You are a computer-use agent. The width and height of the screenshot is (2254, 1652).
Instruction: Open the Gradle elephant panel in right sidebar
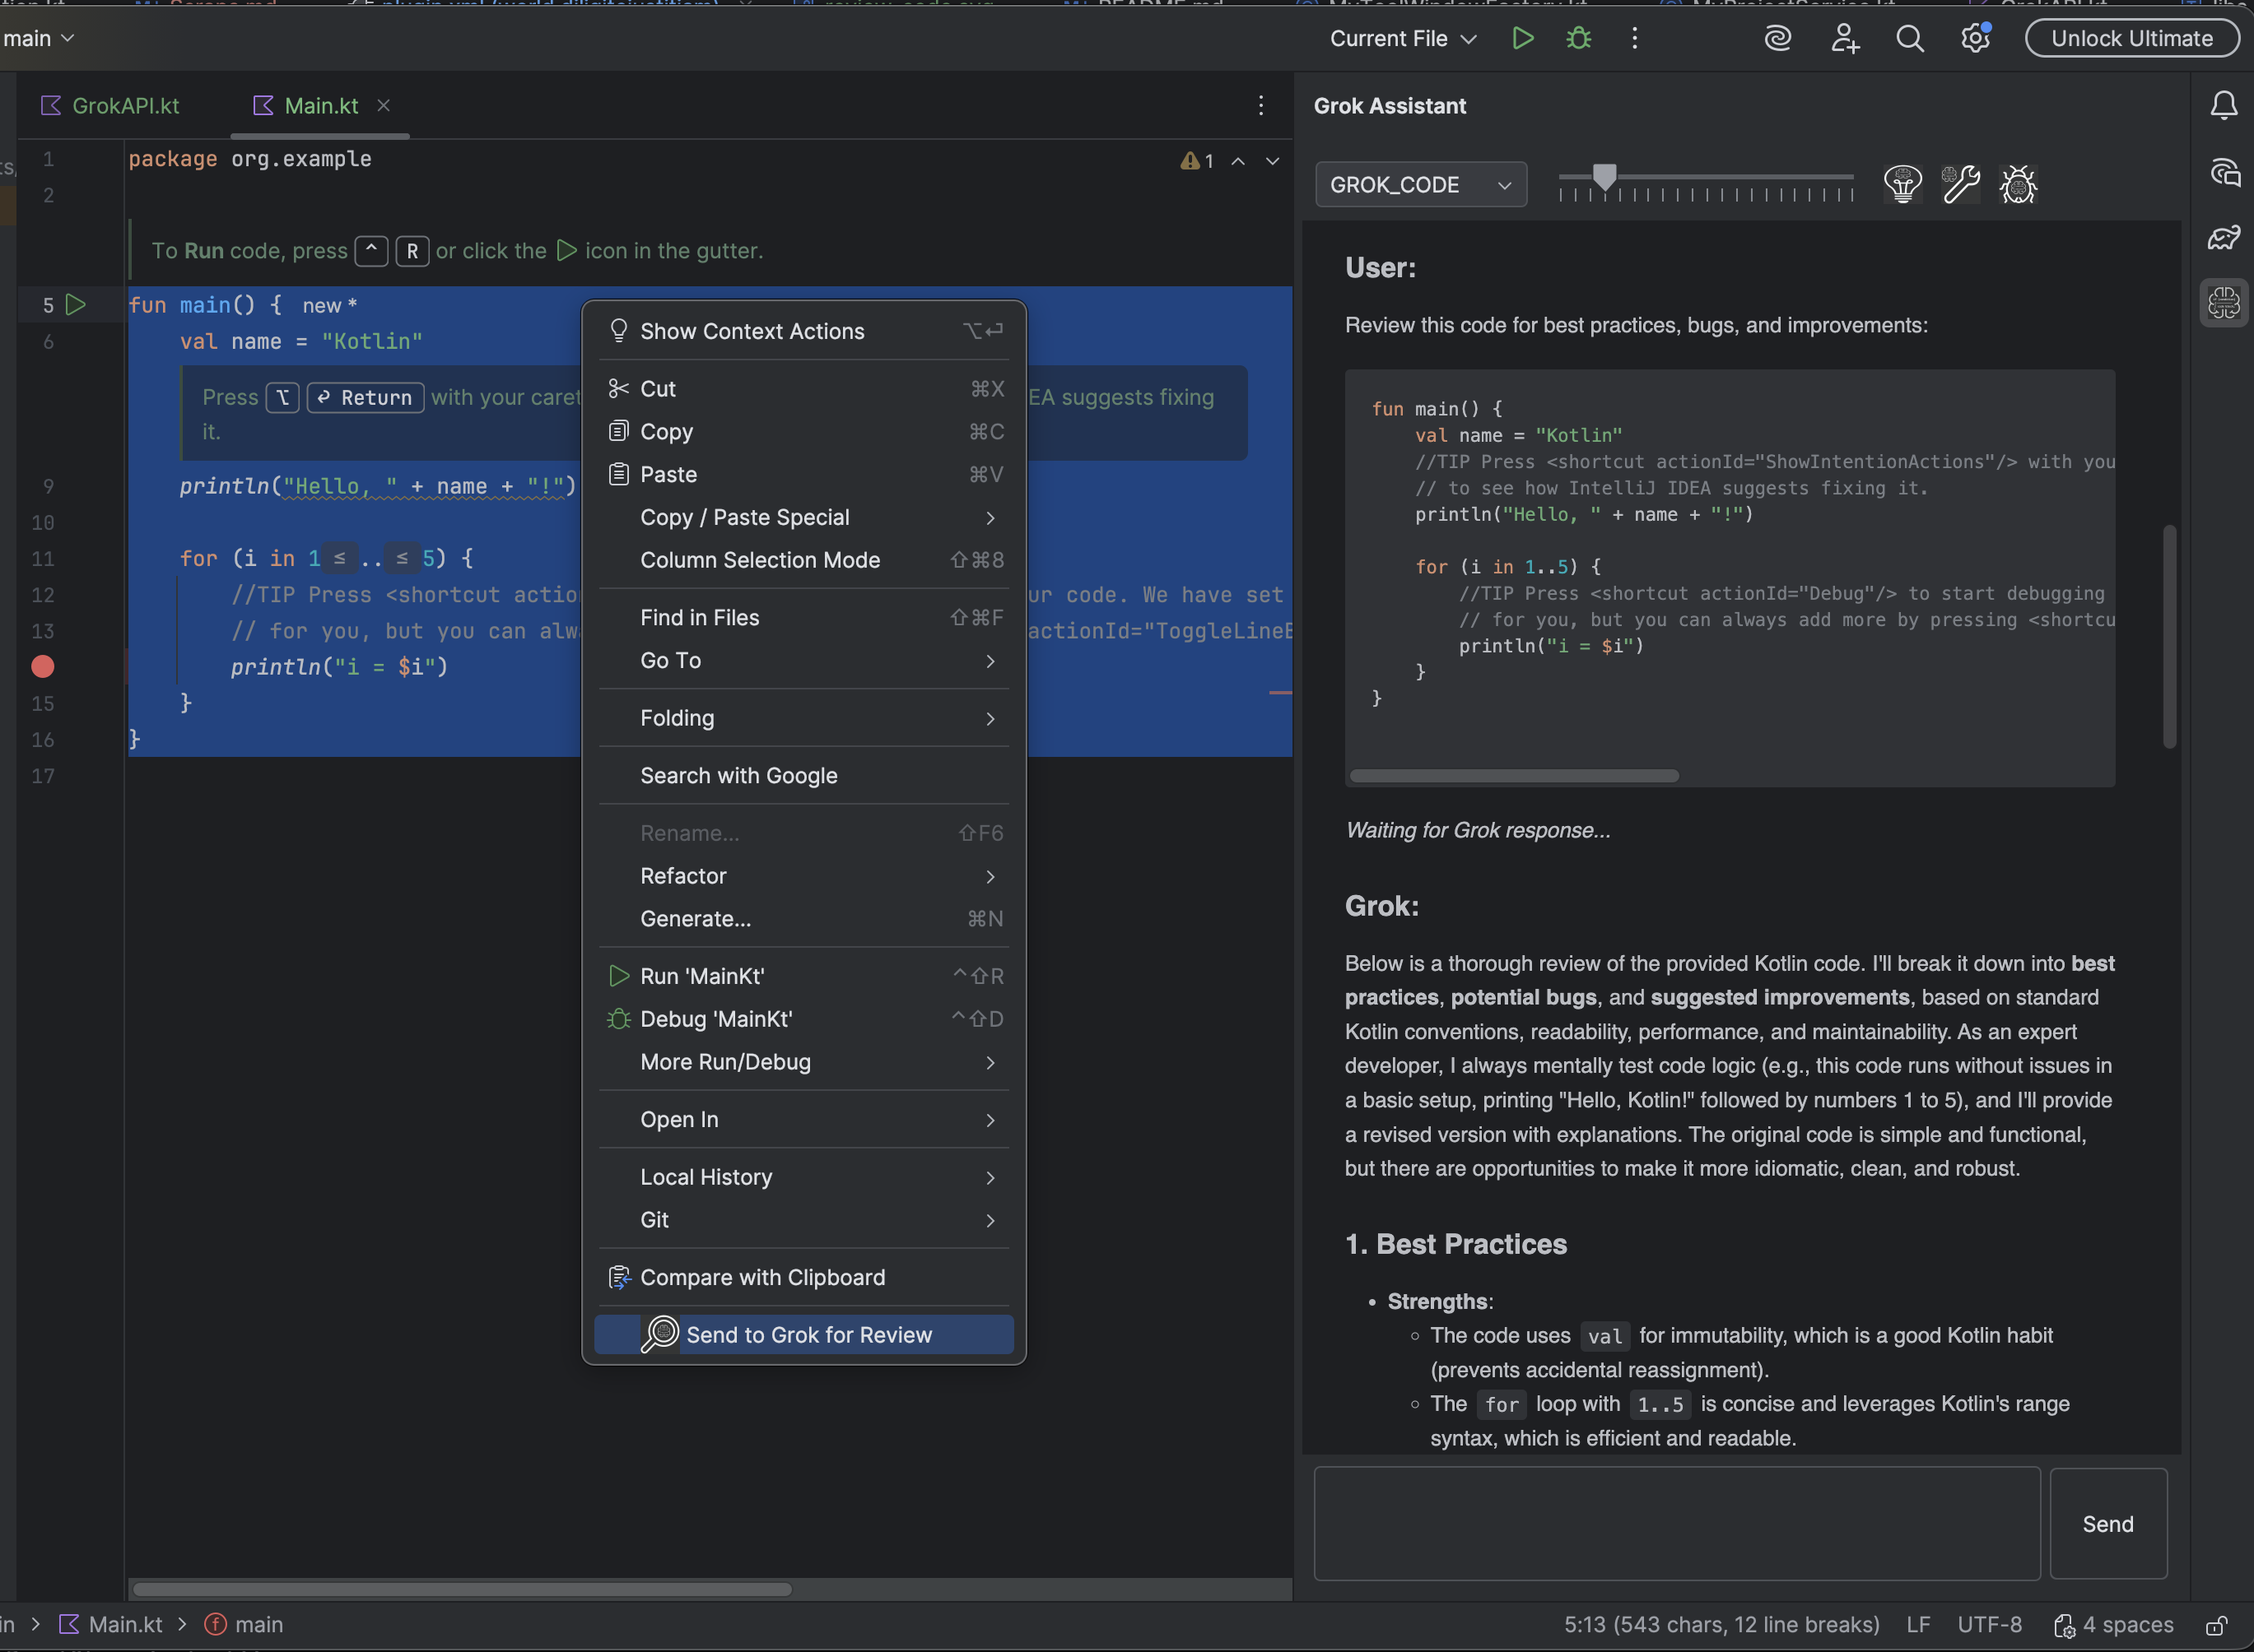(2224, 237)
